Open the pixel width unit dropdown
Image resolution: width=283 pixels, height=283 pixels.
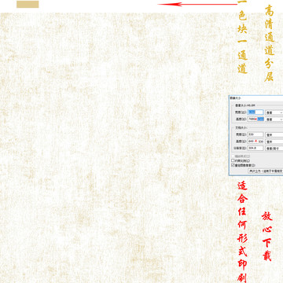coord(274,112)
